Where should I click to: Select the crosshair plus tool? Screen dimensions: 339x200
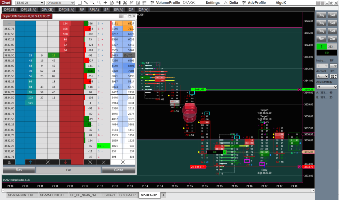(x=105, y=3)
